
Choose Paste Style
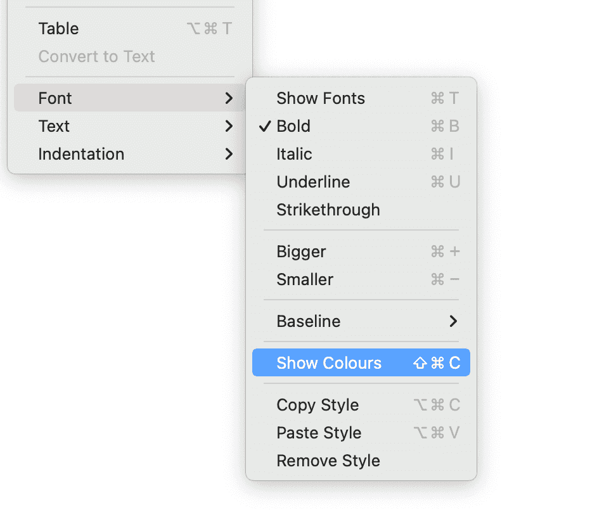pos(319,433)
